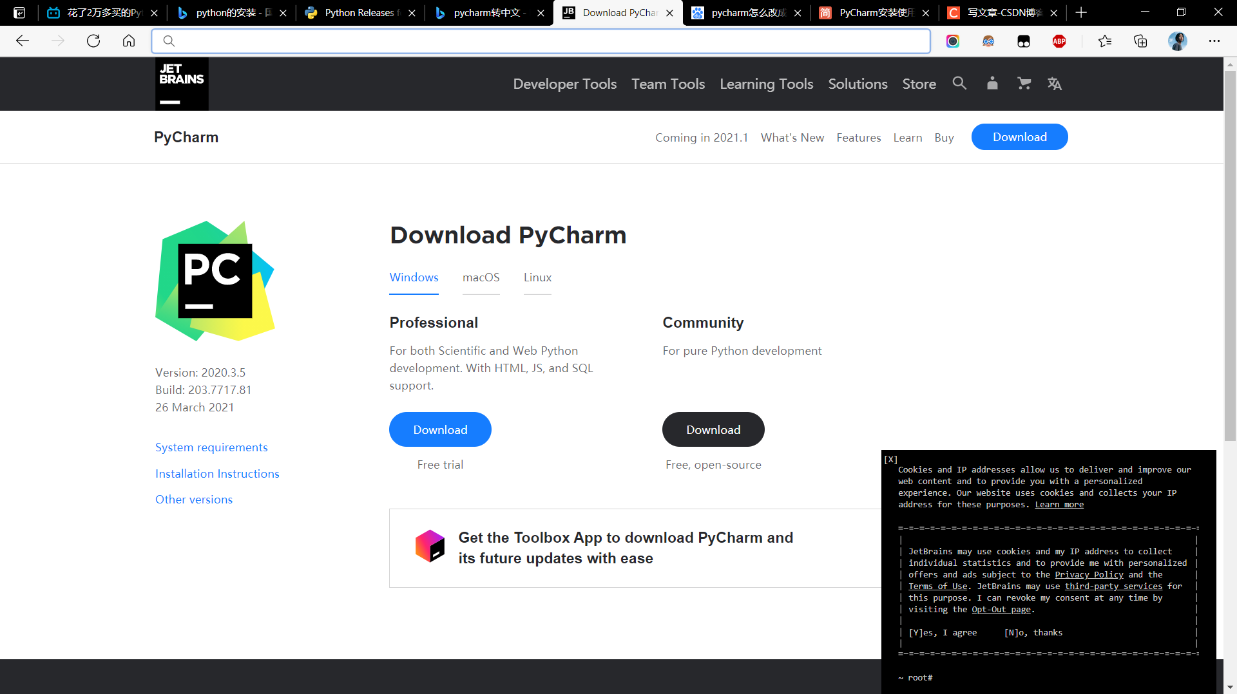1237x694 pixels.
Task: Open the Features link
Action: click(x=858, y=138)
